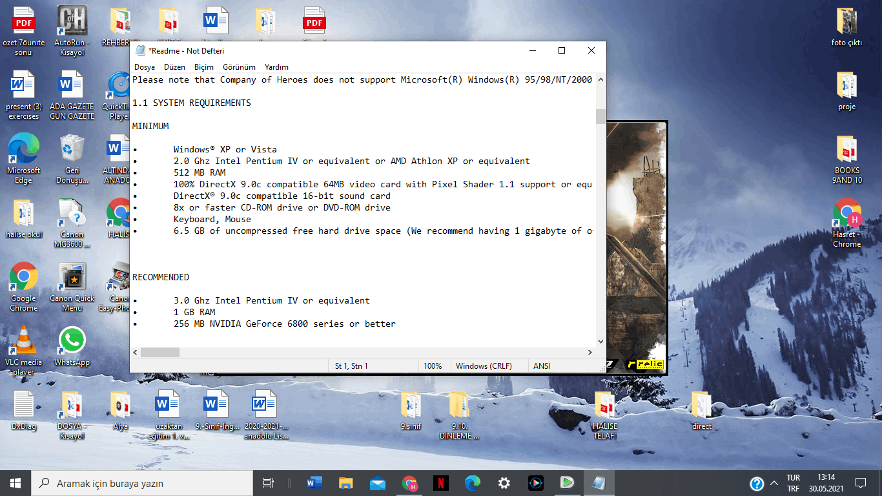The height and width of the screenshot is (496, 882).
Task: Select the 'ozet 7ounite sonu' PDF icon
Action: coord(24,31)
